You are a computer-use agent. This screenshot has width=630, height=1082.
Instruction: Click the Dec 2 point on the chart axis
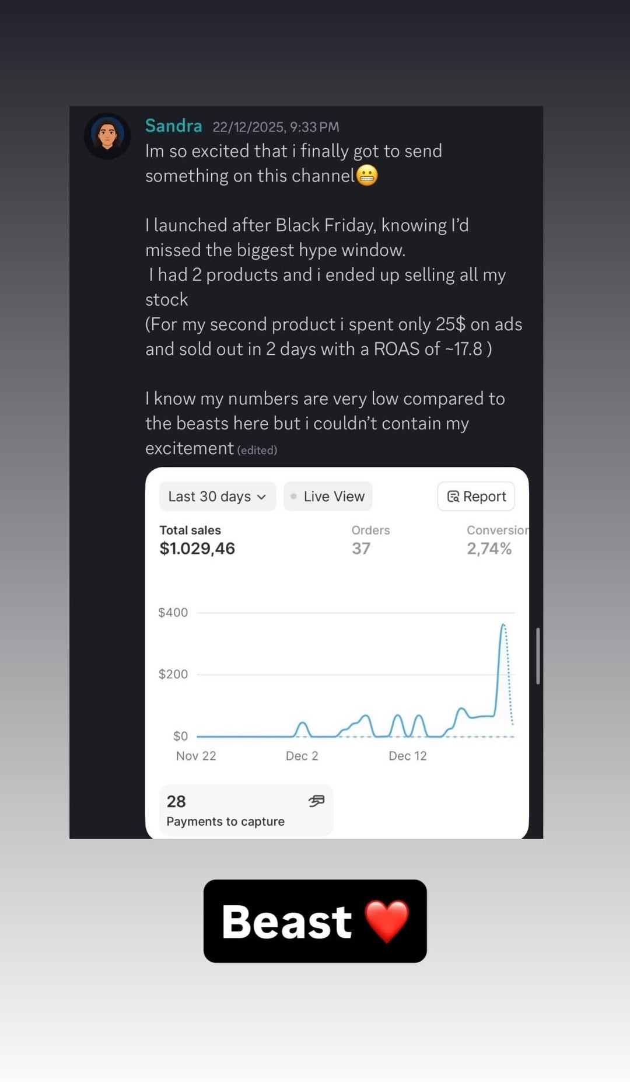pyautogui.click(x=302, y=756)
